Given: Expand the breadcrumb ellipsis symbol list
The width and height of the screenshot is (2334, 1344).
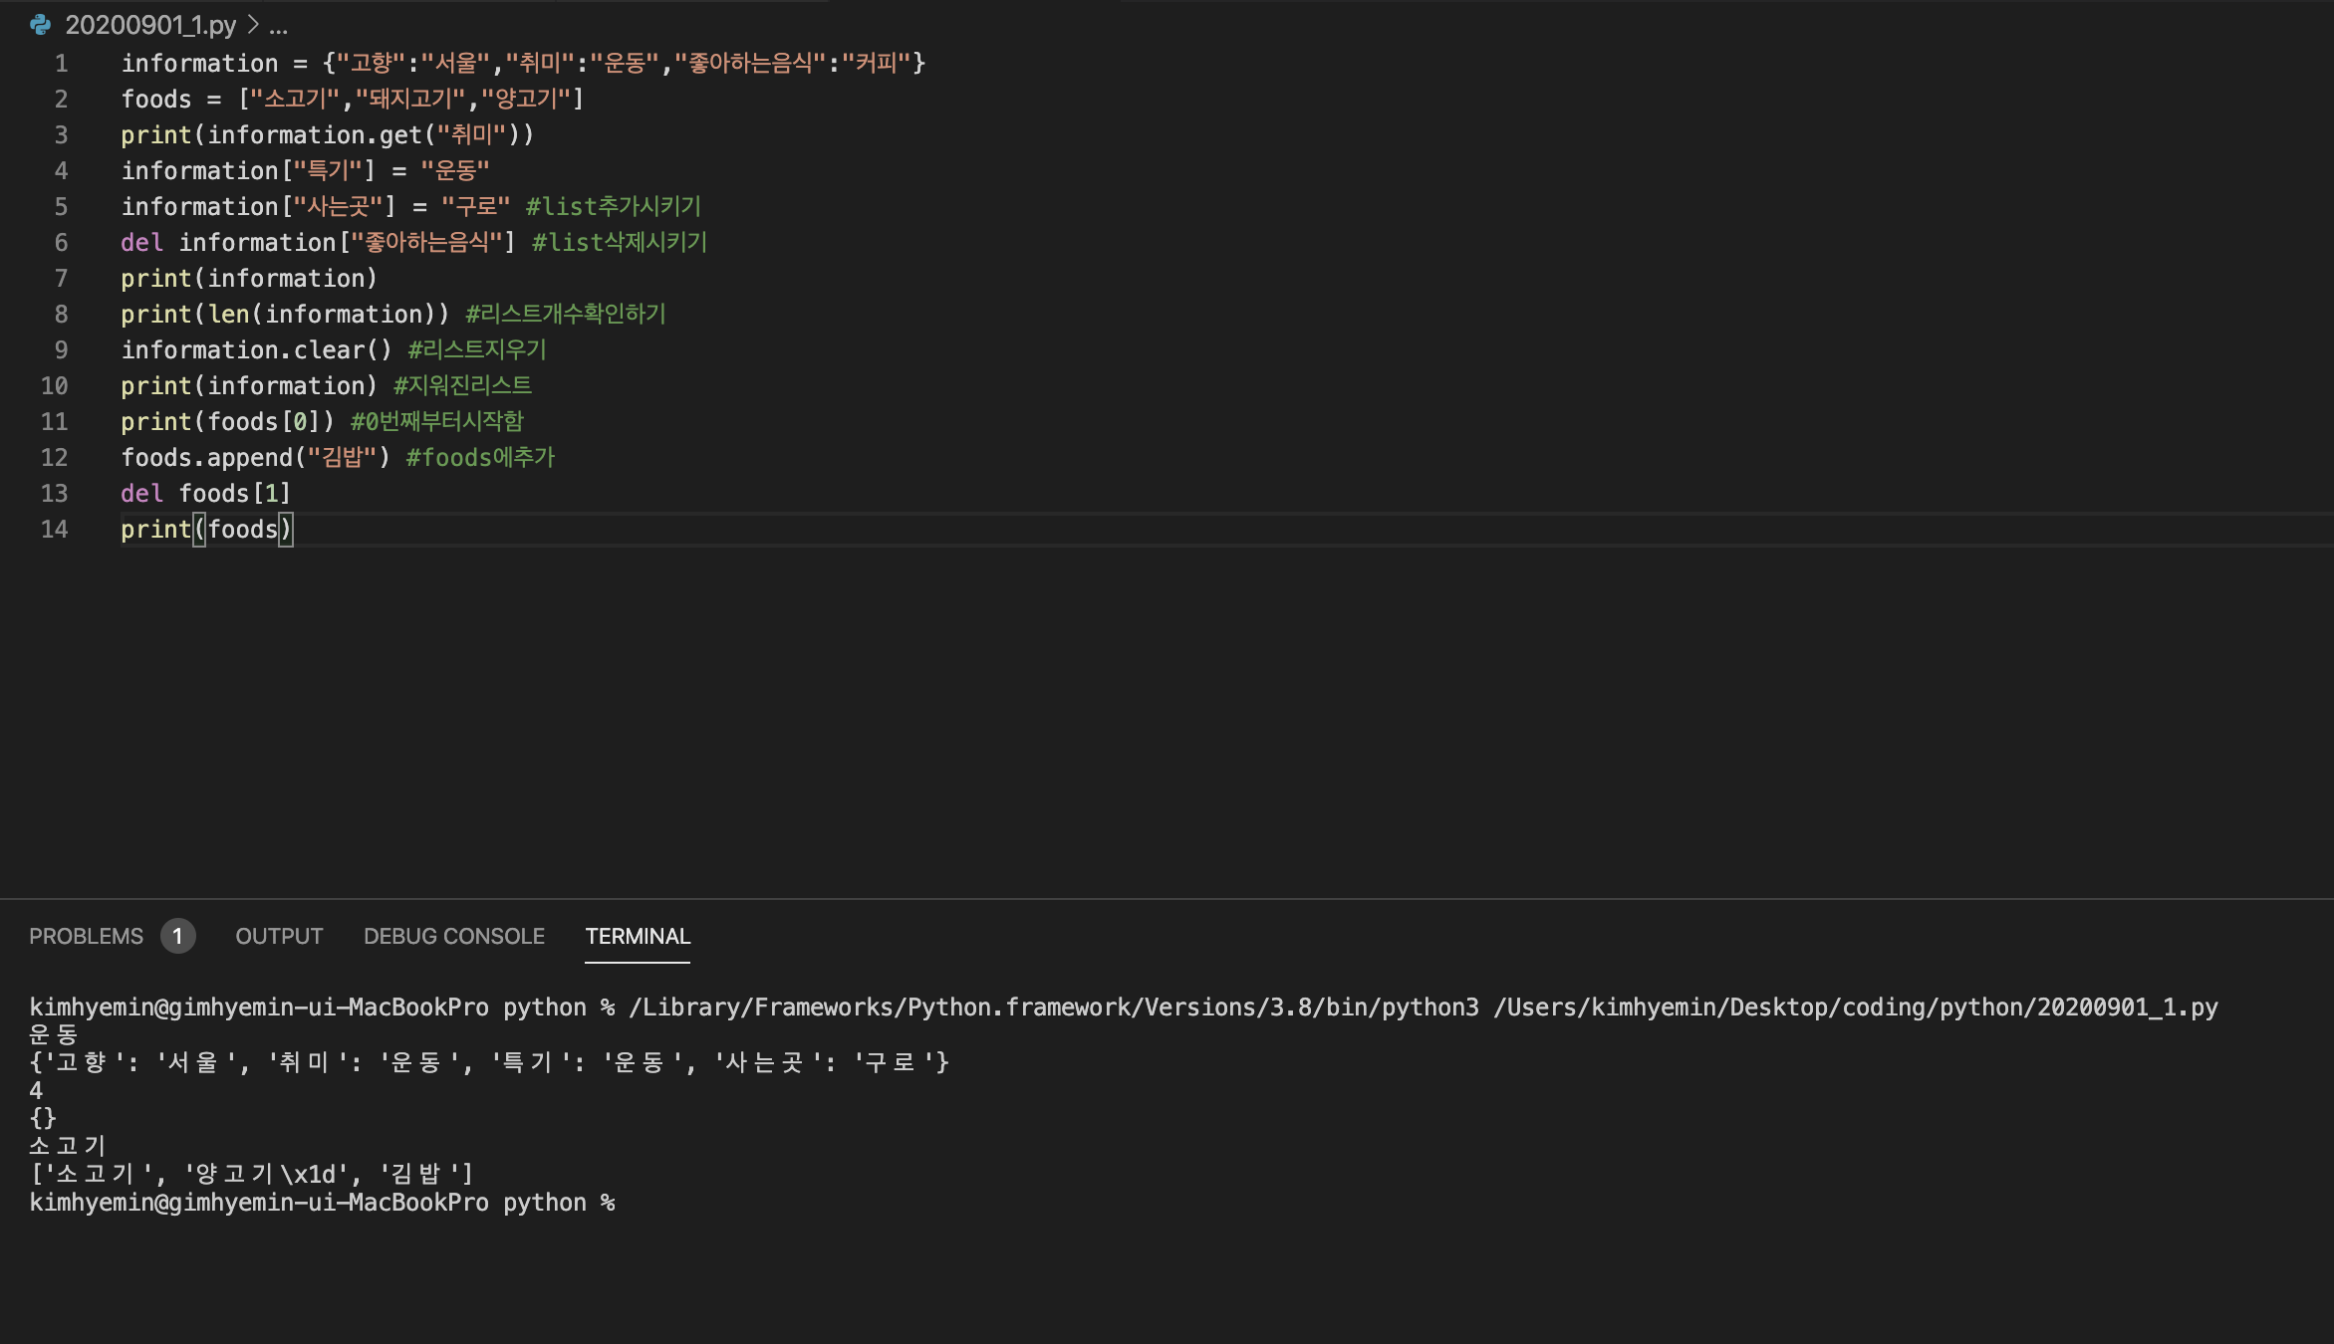Looking at the screenshot, I should (278, 25).
